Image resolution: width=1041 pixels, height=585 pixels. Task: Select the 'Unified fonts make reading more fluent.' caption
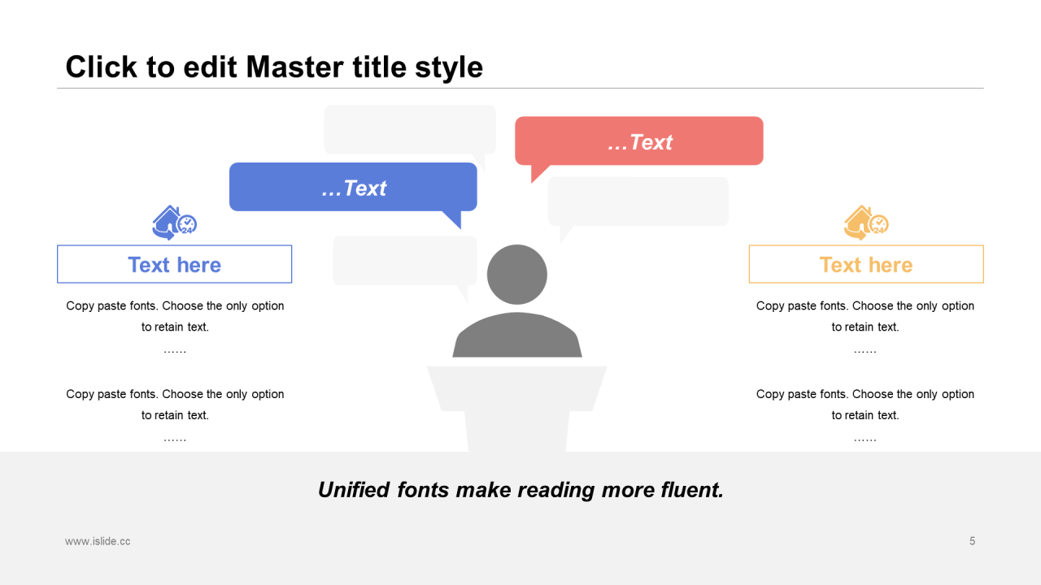coord(520,490)
